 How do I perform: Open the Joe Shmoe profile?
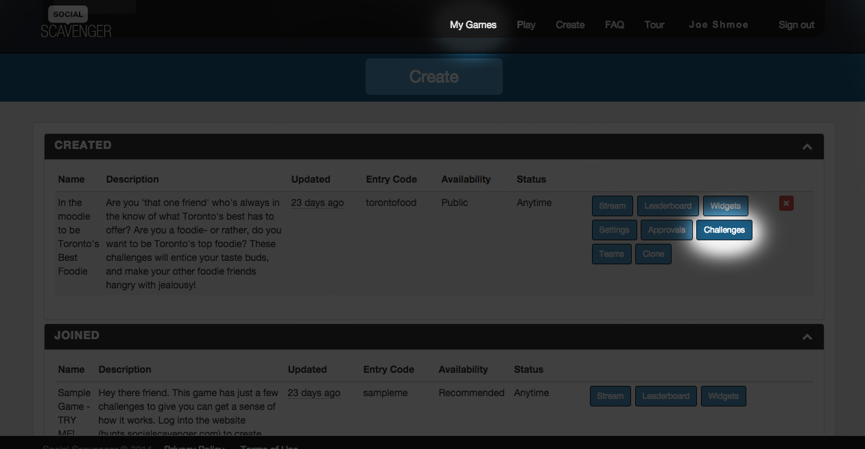tap(718, 25)
